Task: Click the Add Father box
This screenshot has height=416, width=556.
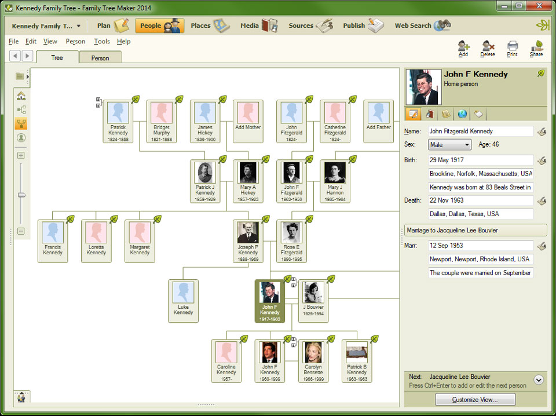Action: [378, 121]
